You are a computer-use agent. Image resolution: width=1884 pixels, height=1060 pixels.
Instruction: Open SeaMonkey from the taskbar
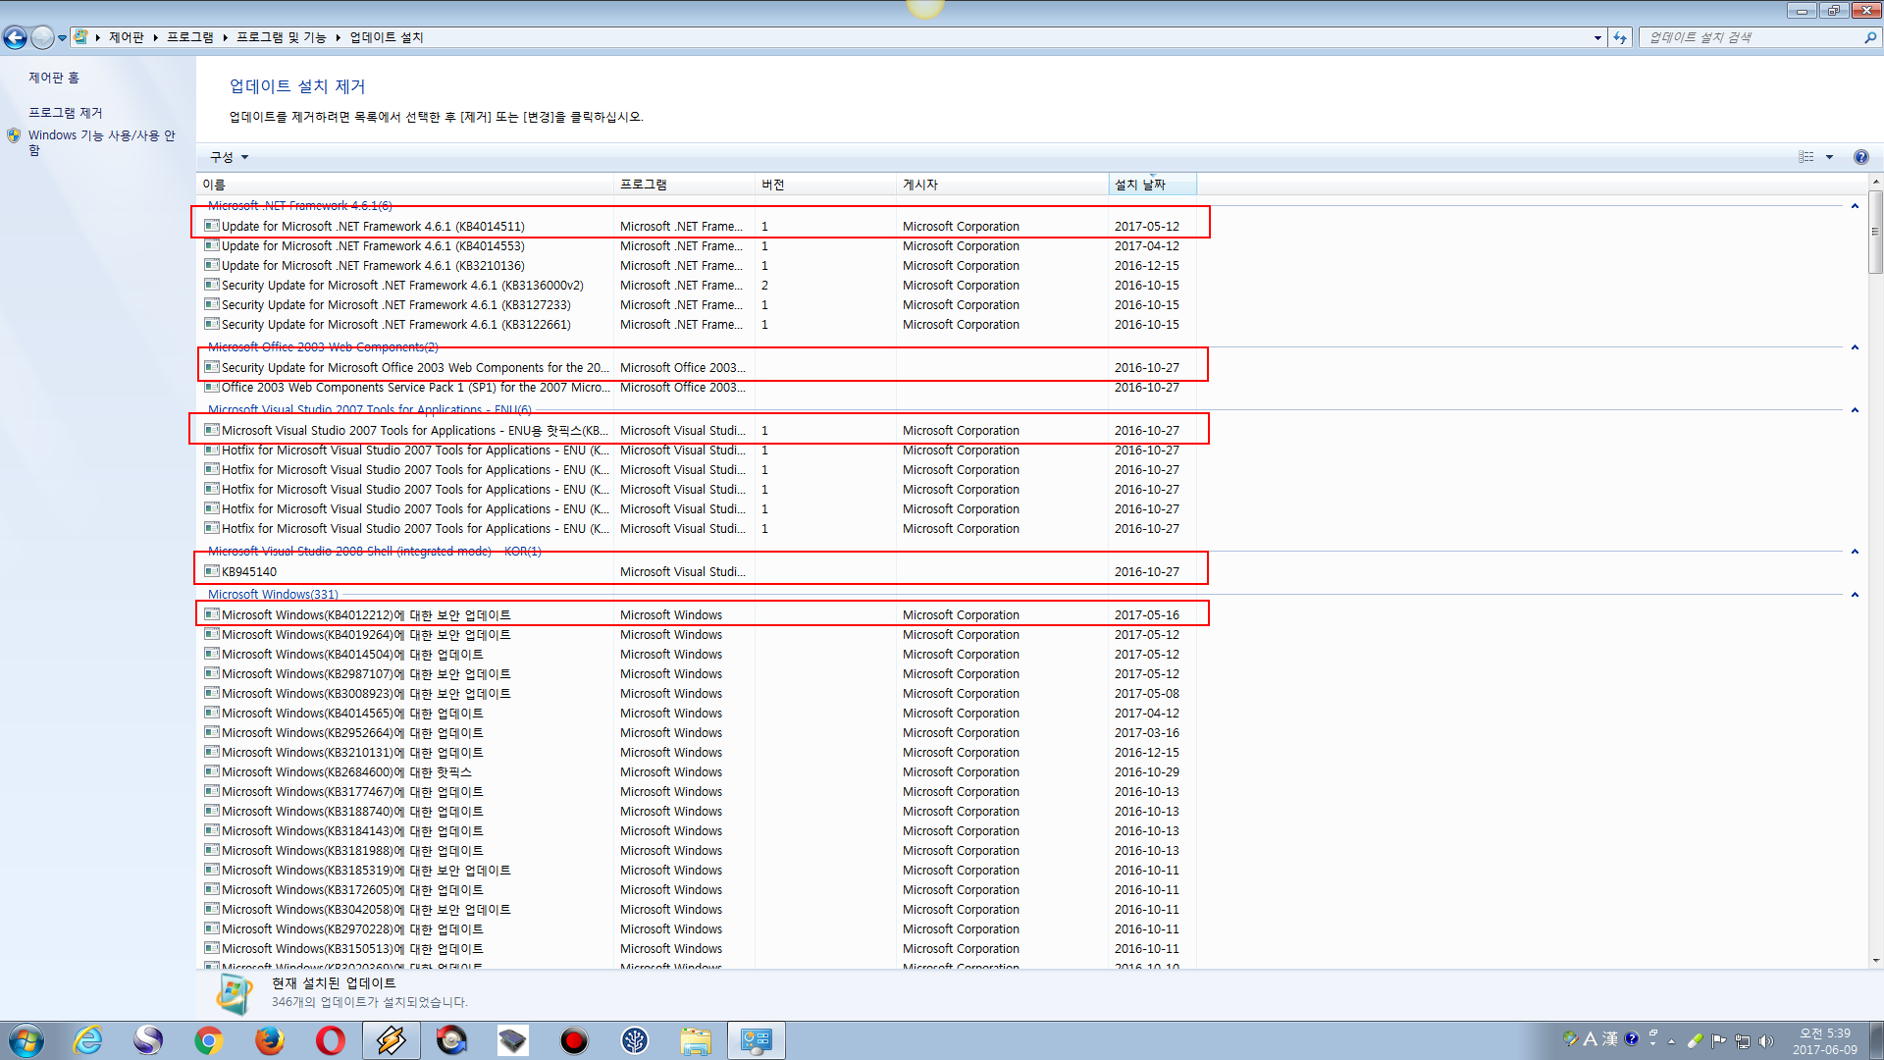pos(148,1040)
